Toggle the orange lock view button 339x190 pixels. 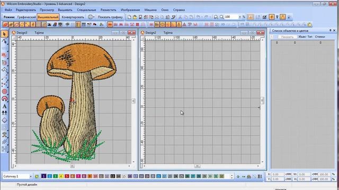pyautogui.click(x=282, y=17)
